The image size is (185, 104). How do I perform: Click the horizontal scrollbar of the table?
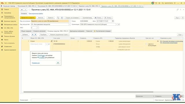coord(88,92)
